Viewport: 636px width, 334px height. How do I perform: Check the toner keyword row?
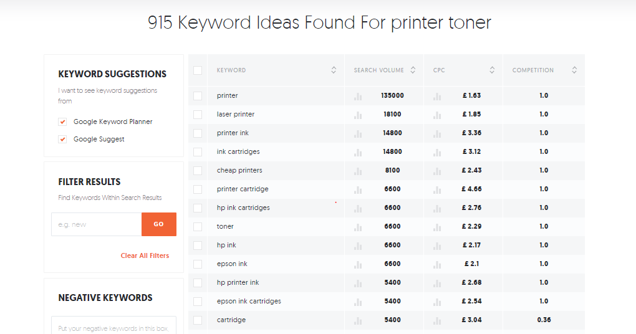pyautogui.click(x=198, y=226)
